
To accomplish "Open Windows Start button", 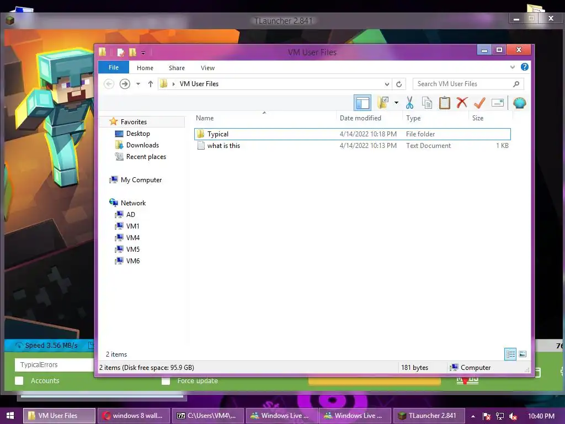I will coord(10,416).
